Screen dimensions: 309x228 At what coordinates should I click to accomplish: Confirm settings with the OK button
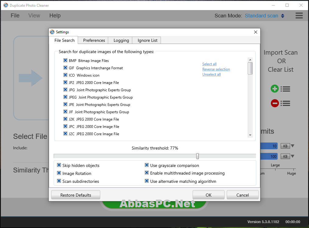[208, 195]
